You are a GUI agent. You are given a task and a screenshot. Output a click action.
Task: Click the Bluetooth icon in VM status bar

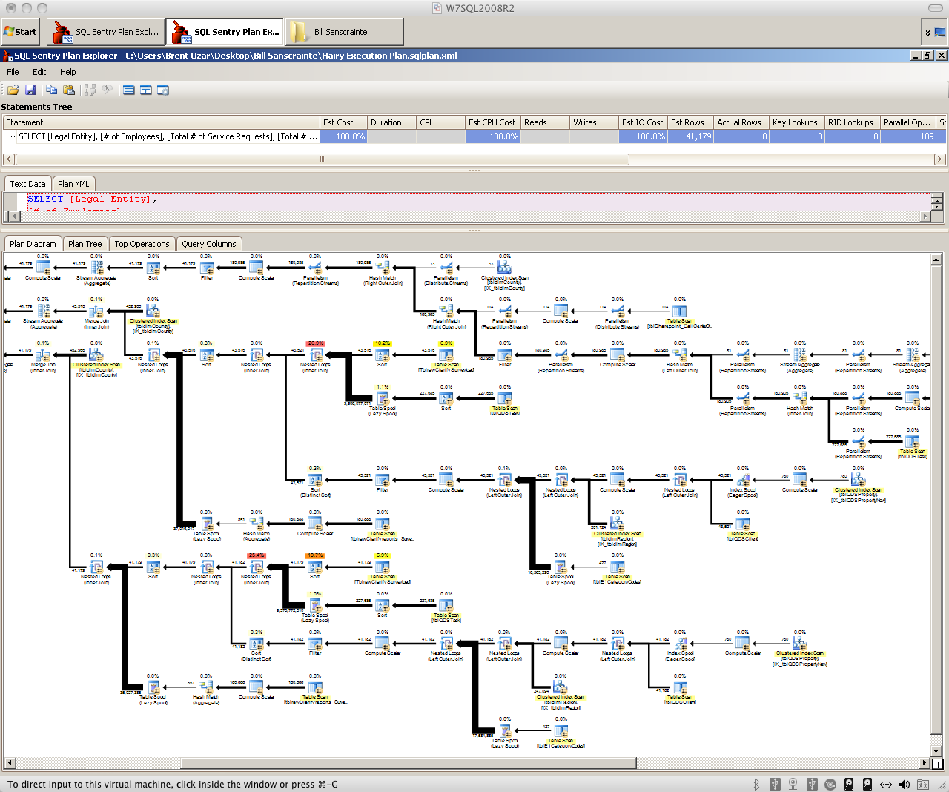tap(756, 785)
